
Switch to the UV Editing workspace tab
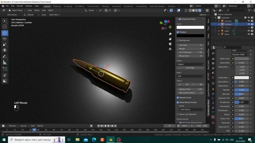[x=79, y=6]
